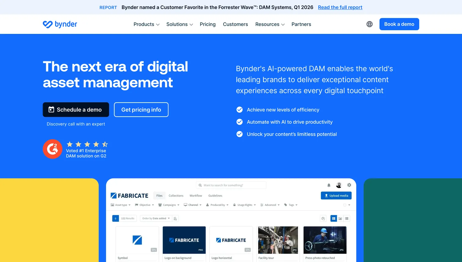
Task: Click the five-star rating row
Action: pyautogui.click(x=87, y=144)
